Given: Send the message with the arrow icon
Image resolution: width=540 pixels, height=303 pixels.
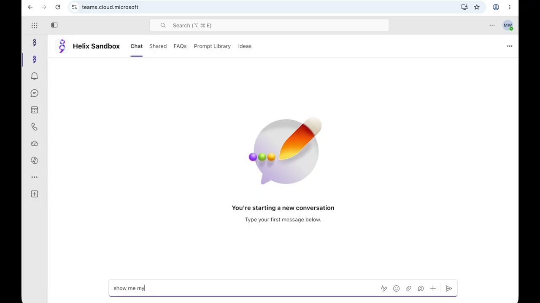Looking at the screenshot, I should (448, 288).
